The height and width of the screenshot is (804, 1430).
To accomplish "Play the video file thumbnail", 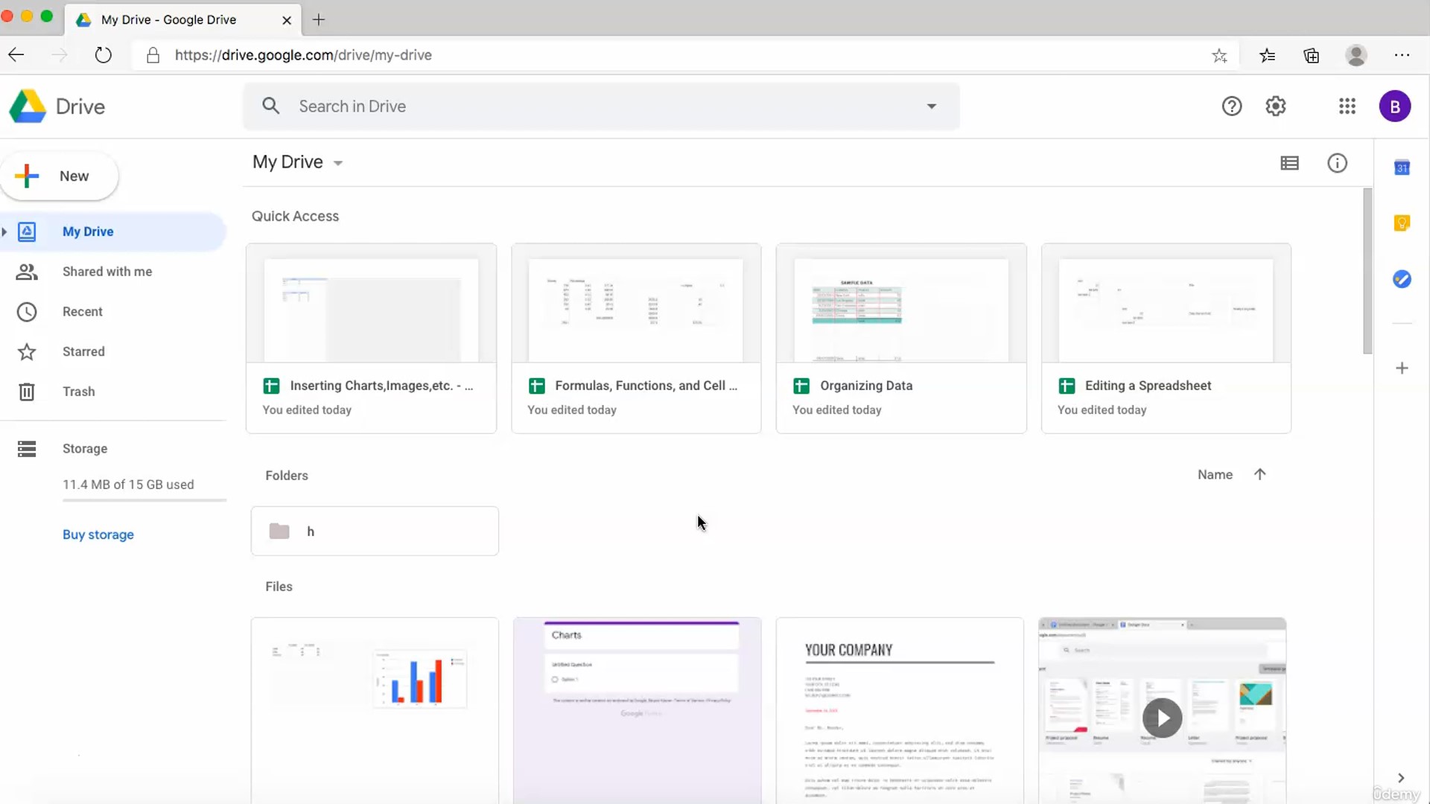I will pos(1162,718).
